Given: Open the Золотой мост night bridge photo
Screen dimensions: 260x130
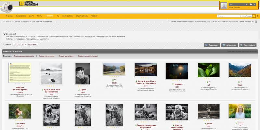Looking at the screenshot, I should 146,69.
